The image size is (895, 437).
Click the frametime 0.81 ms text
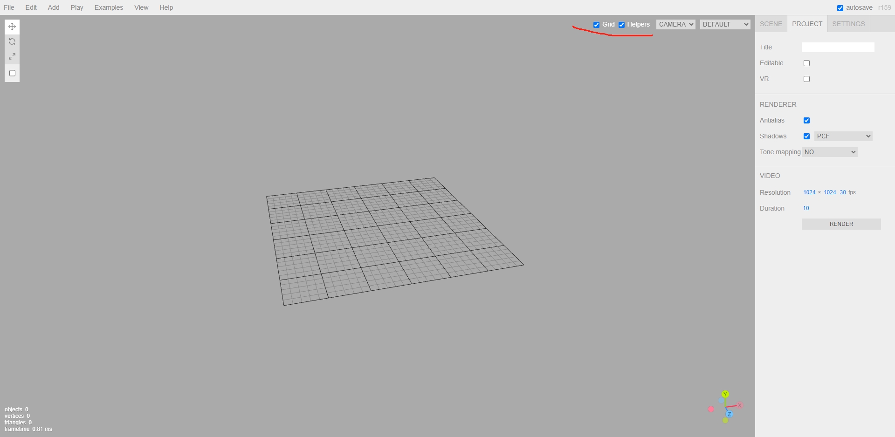[x=28, y=429]
